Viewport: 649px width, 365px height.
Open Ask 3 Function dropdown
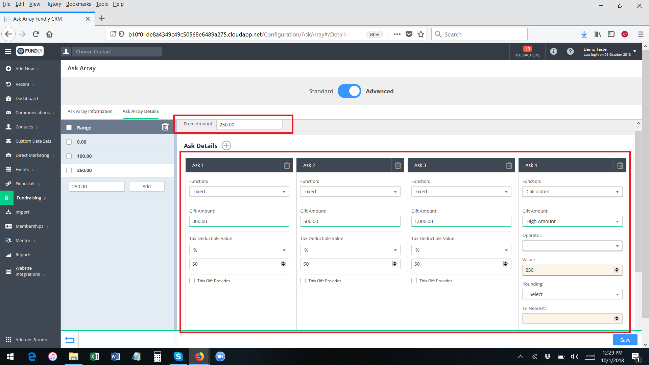click(x=461, y=192)
